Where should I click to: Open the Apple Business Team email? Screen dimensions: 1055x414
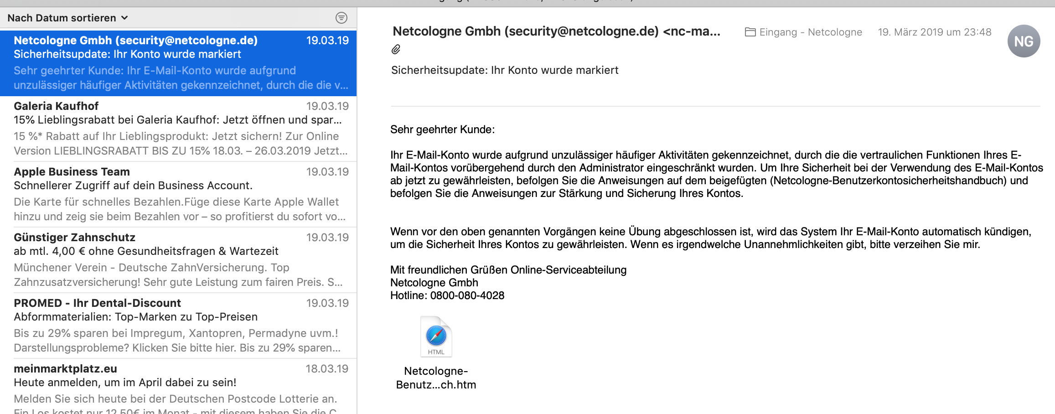pyautogui.click(x=178, y=194)
